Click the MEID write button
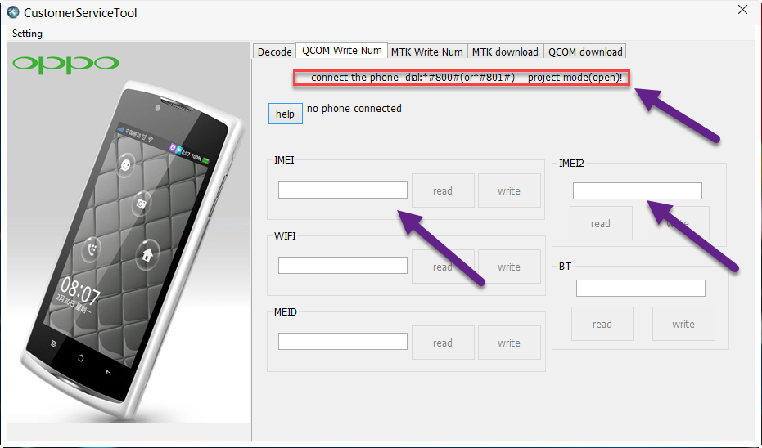The height and width of the screenshot is (448, 762). click(x=509, y=343)
